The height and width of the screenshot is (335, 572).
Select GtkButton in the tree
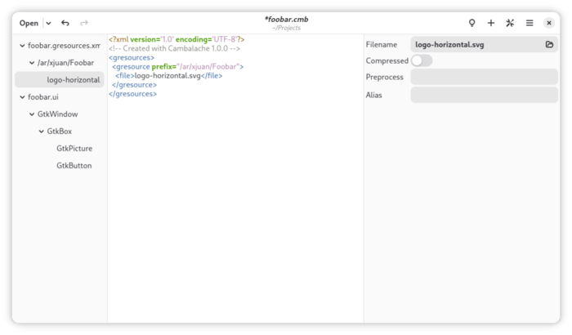[x=74, y=166]
